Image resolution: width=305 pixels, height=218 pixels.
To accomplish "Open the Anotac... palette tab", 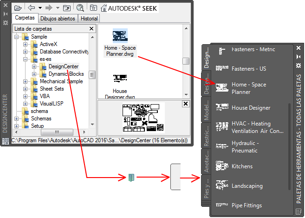I will (x=206, y=162).
